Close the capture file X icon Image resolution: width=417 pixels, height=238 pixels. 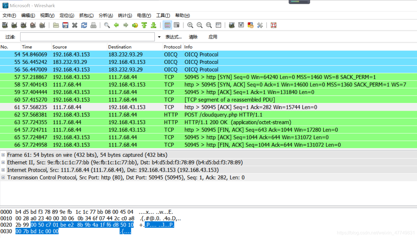pos(75,25)
